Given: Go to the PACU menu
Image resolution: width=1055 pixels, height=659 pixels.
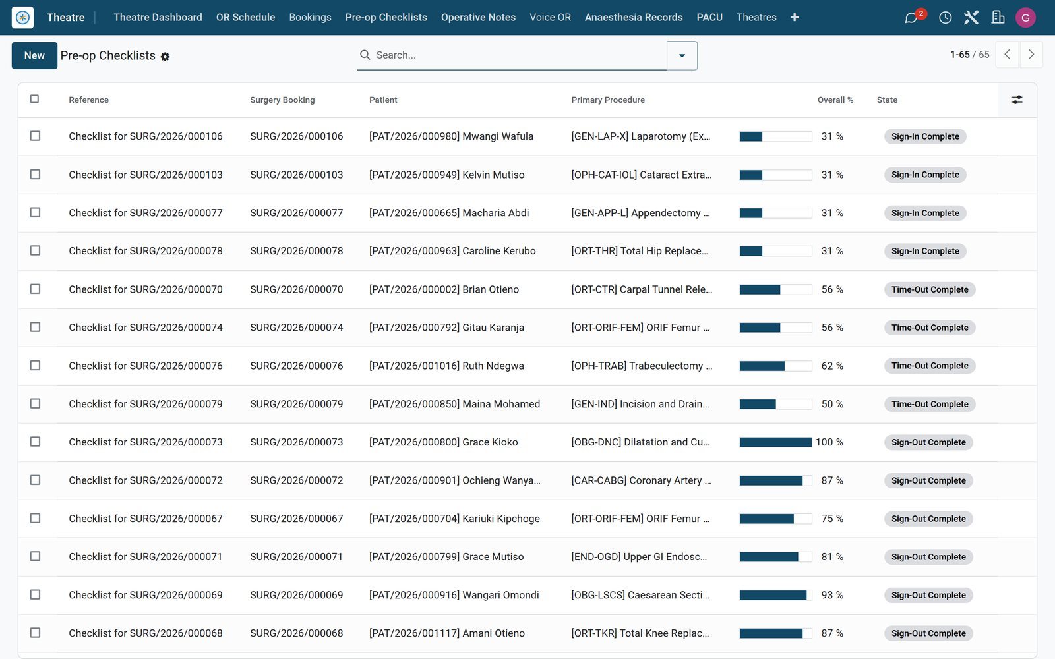Looking at the screenshot, I should coord(709,18).
